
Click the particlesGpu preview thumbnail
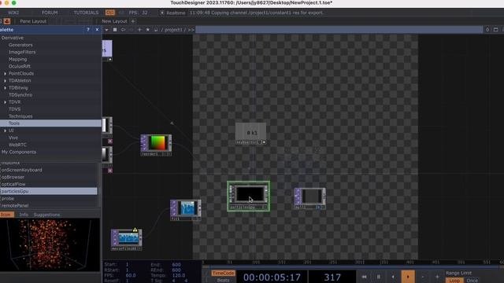pos(50,244)
